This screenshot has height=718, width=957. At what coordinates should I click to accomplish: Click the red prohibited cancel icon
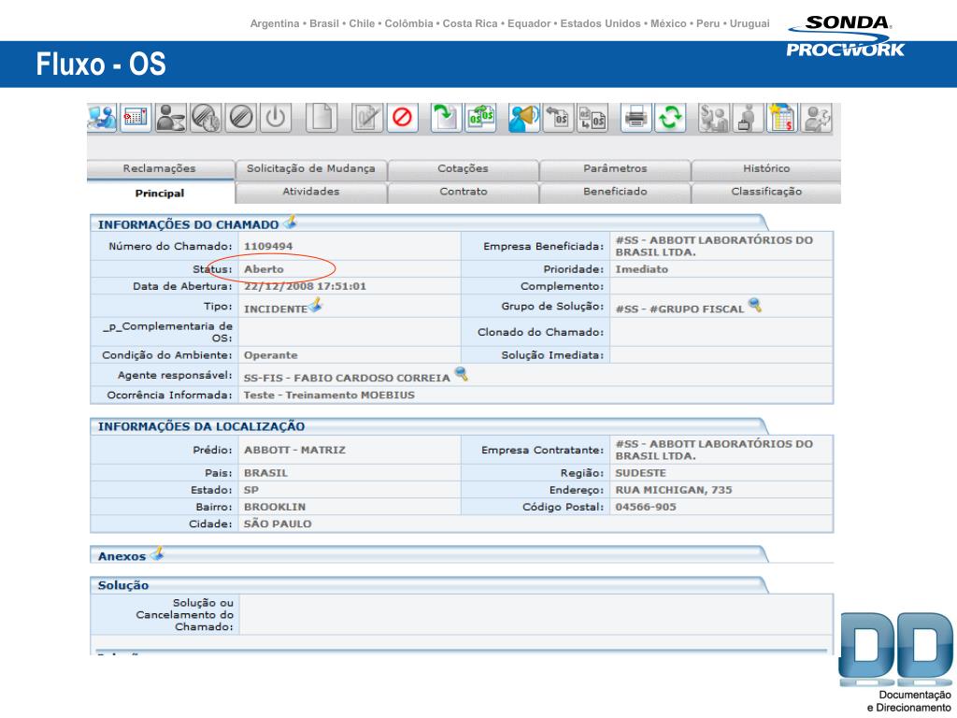pos(402,117)
